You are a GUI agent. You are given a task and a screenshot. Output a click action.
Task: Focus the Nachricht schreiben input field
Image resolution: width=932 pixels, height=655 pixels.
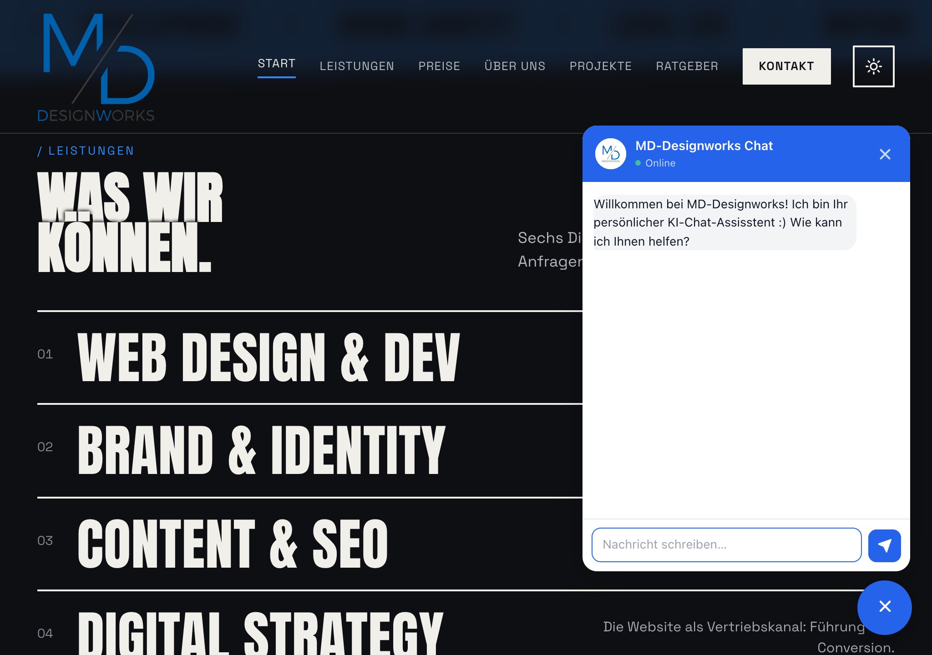726,545
